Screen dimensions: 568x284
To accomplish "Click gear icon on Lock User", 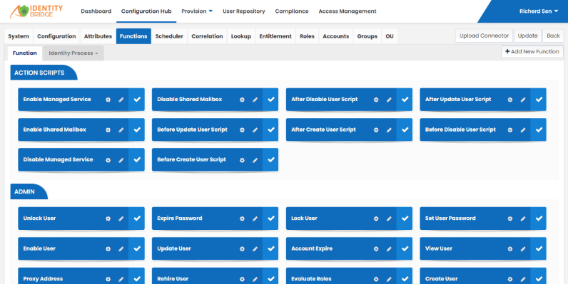I will [x=376, y=219].
